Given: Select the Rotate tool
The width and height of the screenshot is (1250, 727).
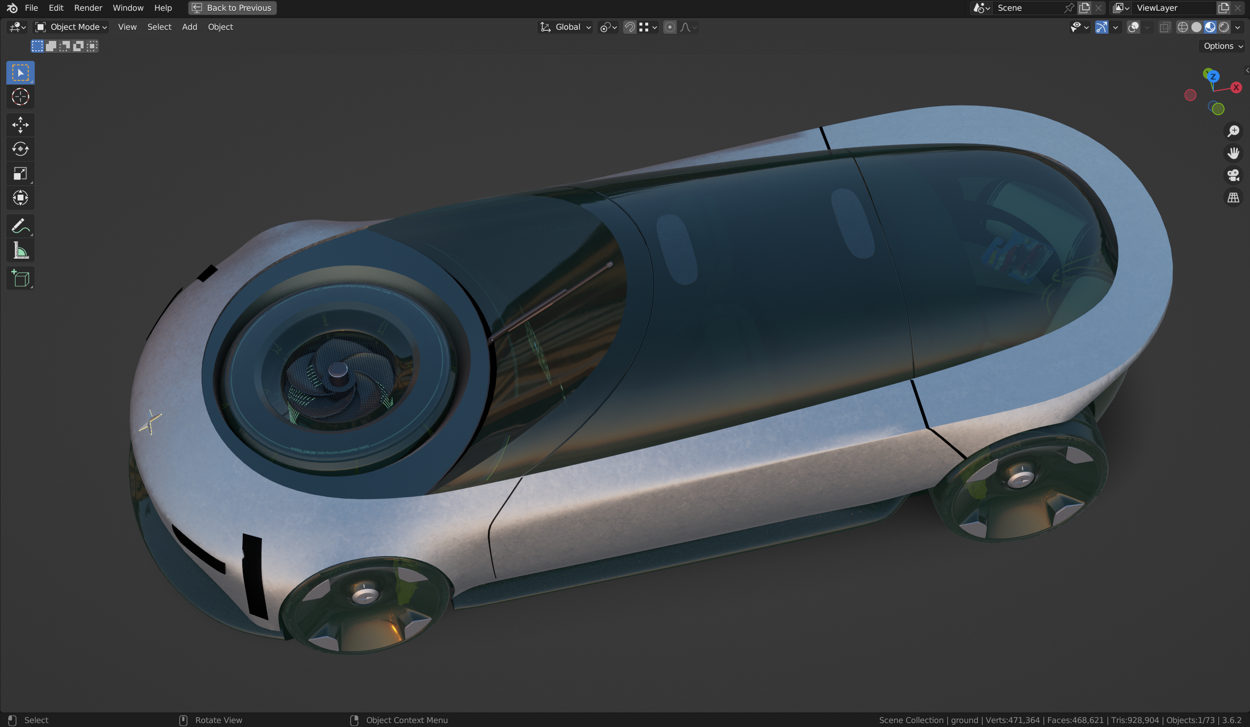Looking at the screenshot, I should [20, 149].
